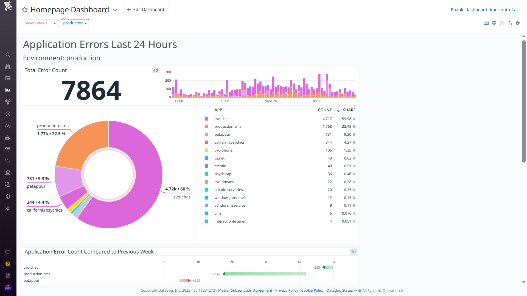Click the APP column header
This screenshot has height=296, width=527.
point(218,110)
